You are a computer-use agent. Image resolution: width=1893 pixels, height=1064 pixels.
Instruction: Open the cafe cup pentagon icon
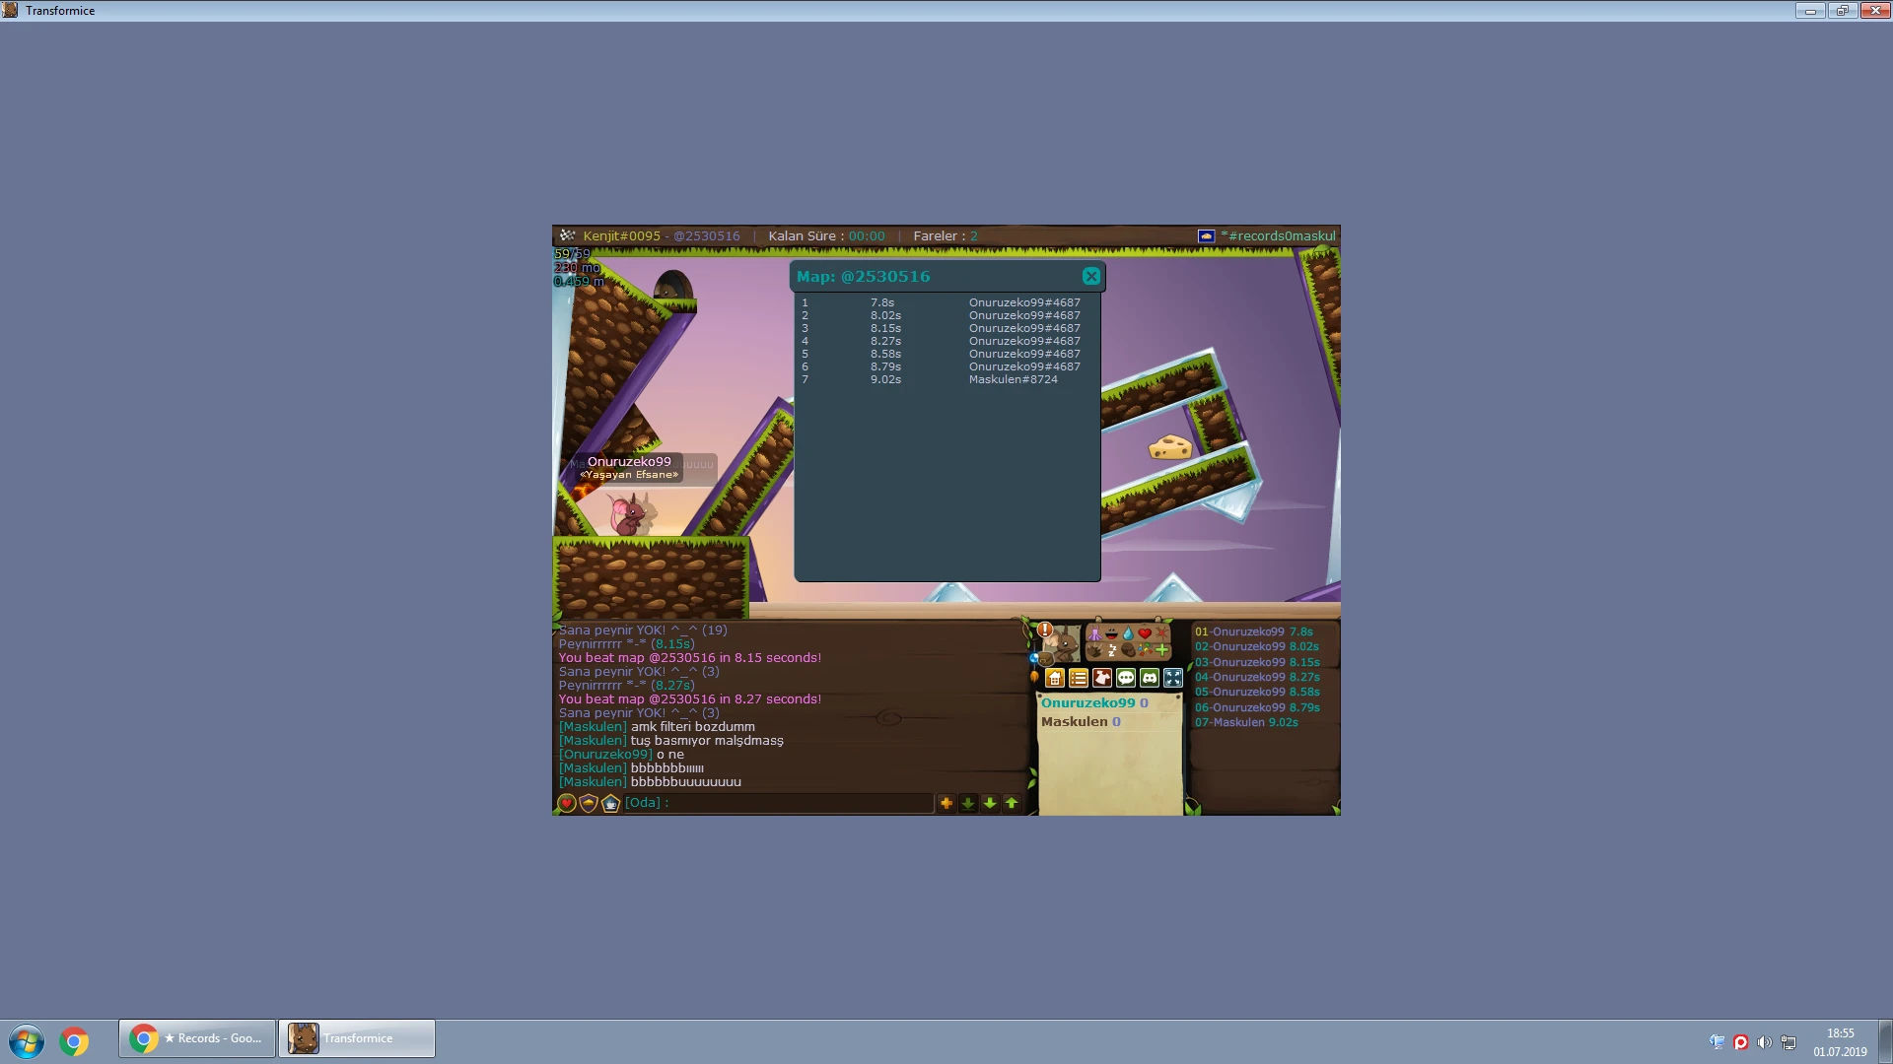point(610,804)
